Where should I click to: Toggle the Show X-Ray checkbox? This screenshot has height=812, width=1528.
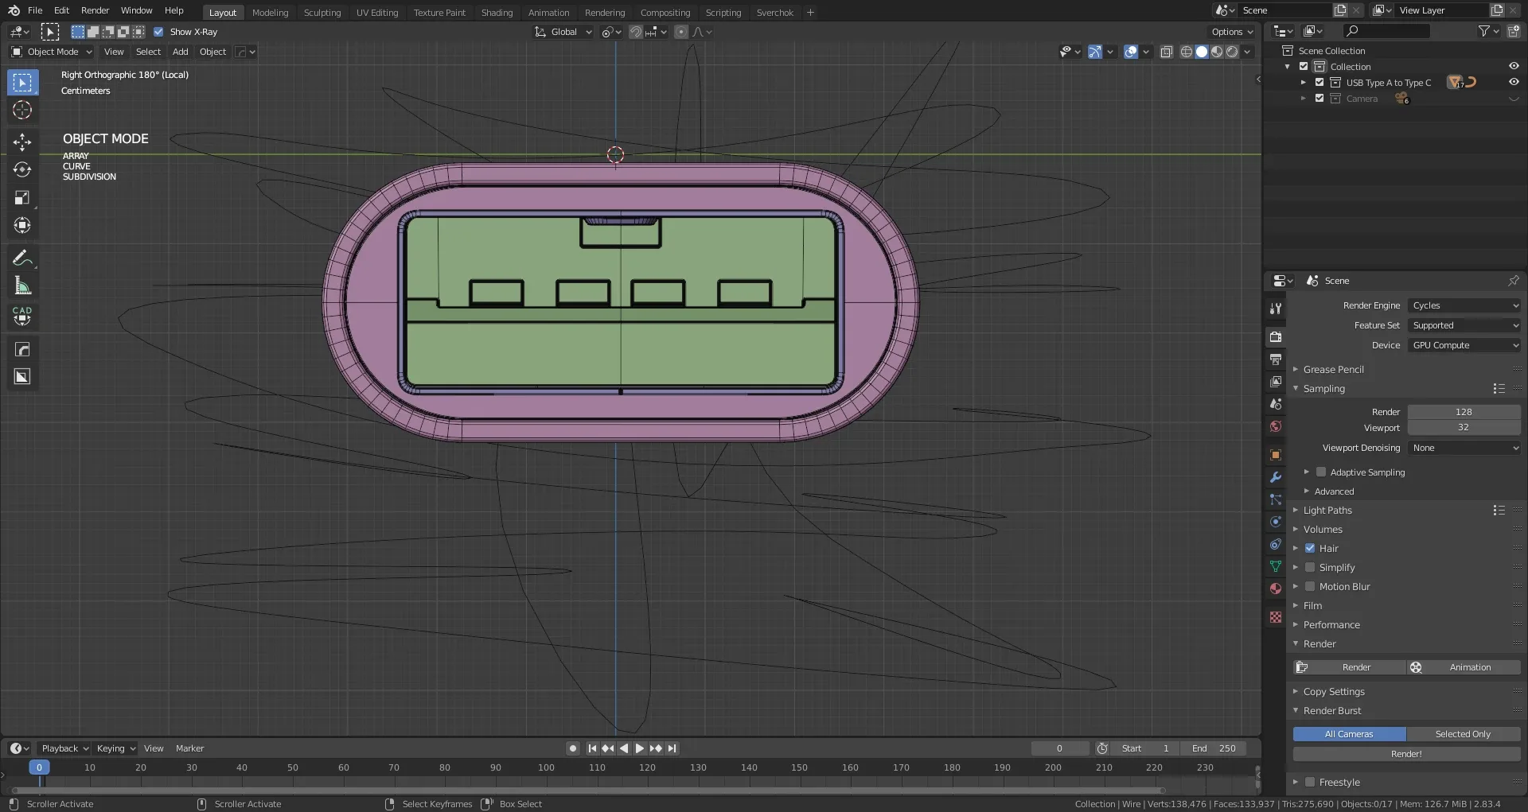click(x=158, y=32)
